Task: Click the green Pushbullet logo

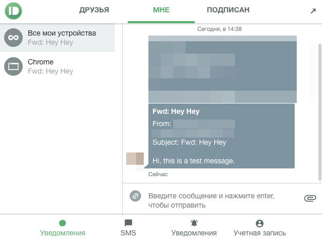Action: point(13,11)
